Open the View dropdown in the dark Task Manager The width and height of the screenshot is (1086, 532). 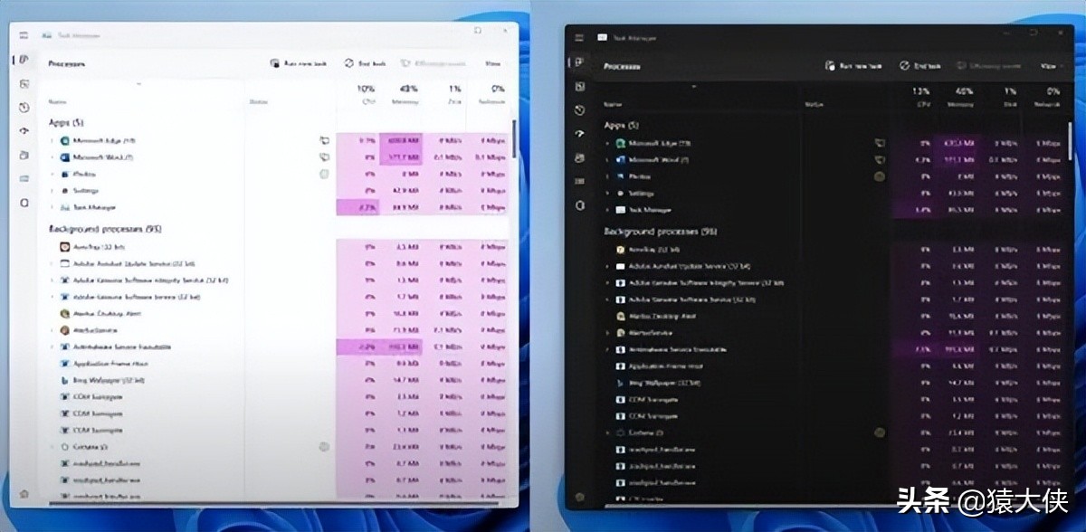tap(1050, 66)
